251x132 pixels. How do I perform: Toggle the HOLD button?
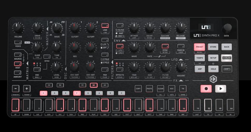click(x=213, y=69)
